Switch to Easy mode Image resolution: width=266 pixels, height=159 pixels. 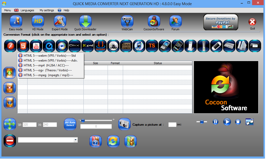click(x=16, y=21)
